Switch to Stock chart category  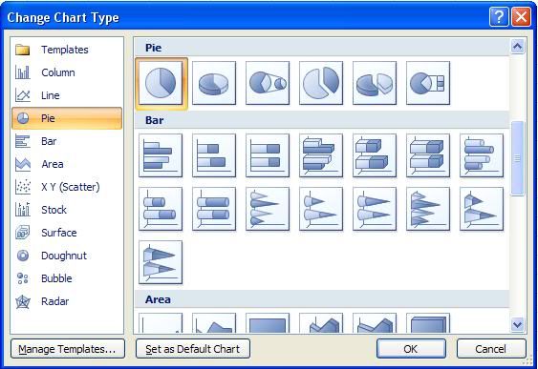coord(67,210)
